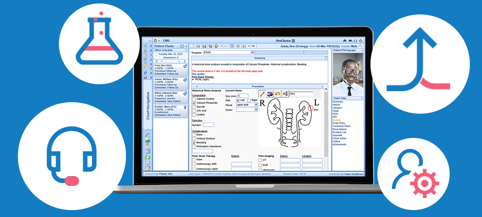
Task: Open the chart graph icon in left sidebar
Action: click(147, 140)
